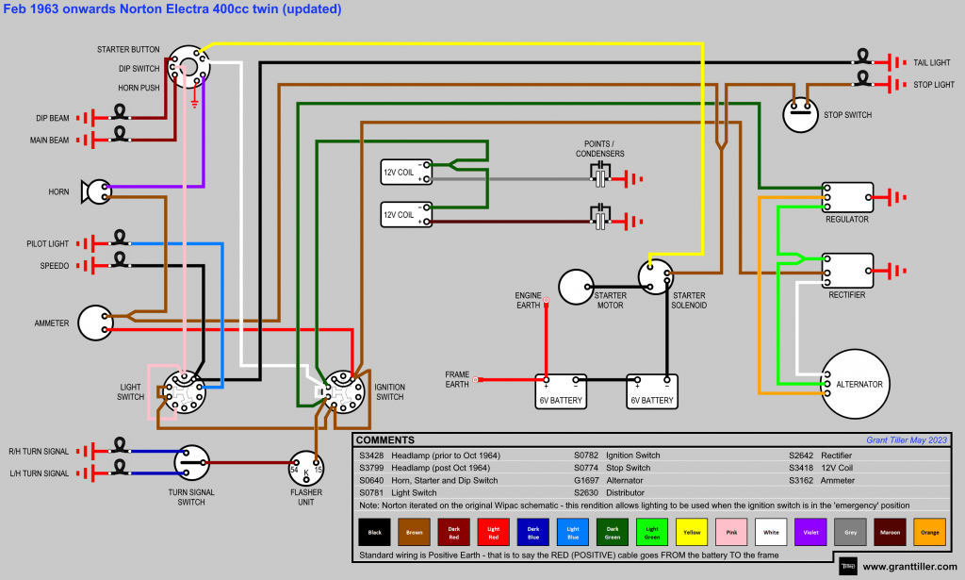Click the Rectifier box
The width and height of the screenshot is (965, 580).
pos(846,270)
